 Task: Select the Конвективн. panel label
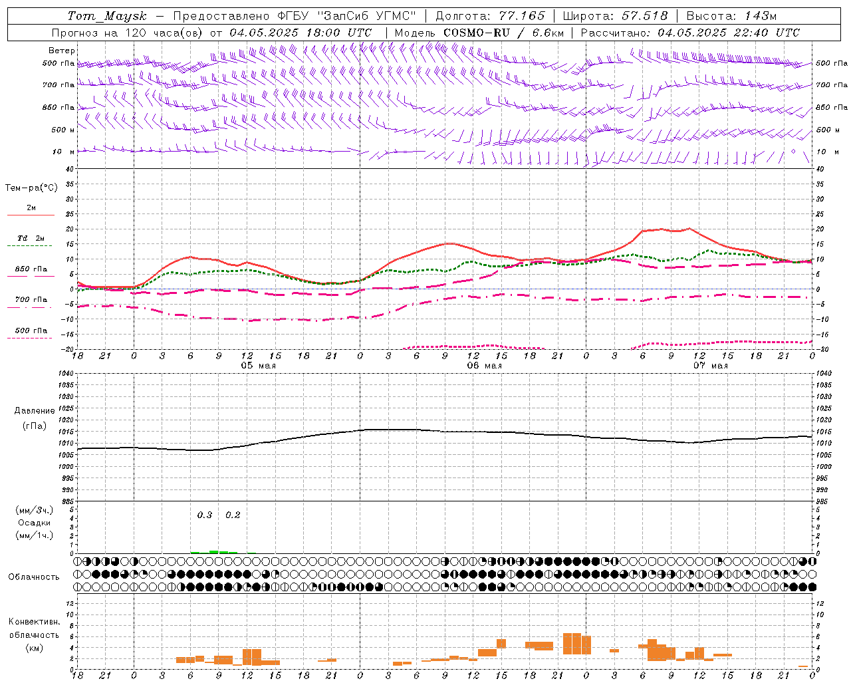click(x=35, y=622)
